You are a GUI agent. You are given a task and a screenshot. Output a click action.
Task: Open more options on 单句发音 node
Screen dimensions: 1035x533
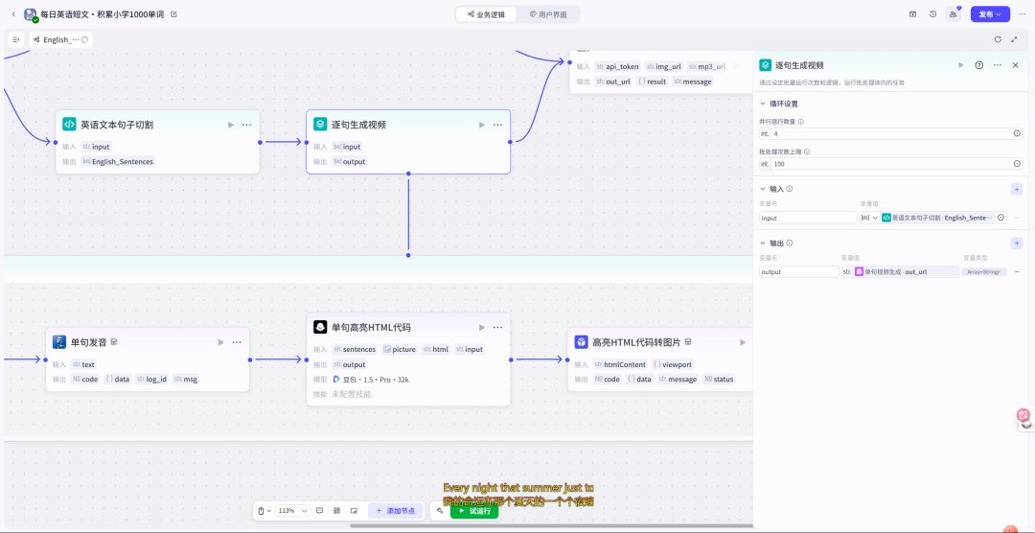(237, 342)
